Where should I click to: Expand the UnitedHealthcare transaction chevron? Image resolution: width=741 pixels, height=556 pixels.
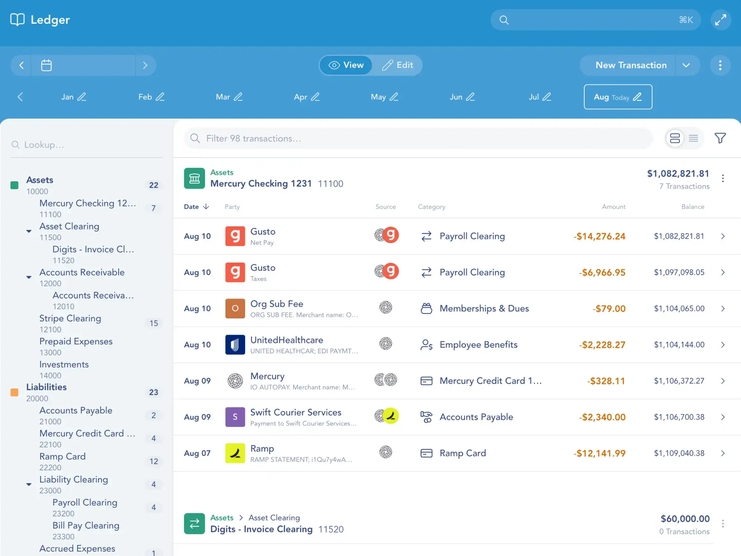722,344
